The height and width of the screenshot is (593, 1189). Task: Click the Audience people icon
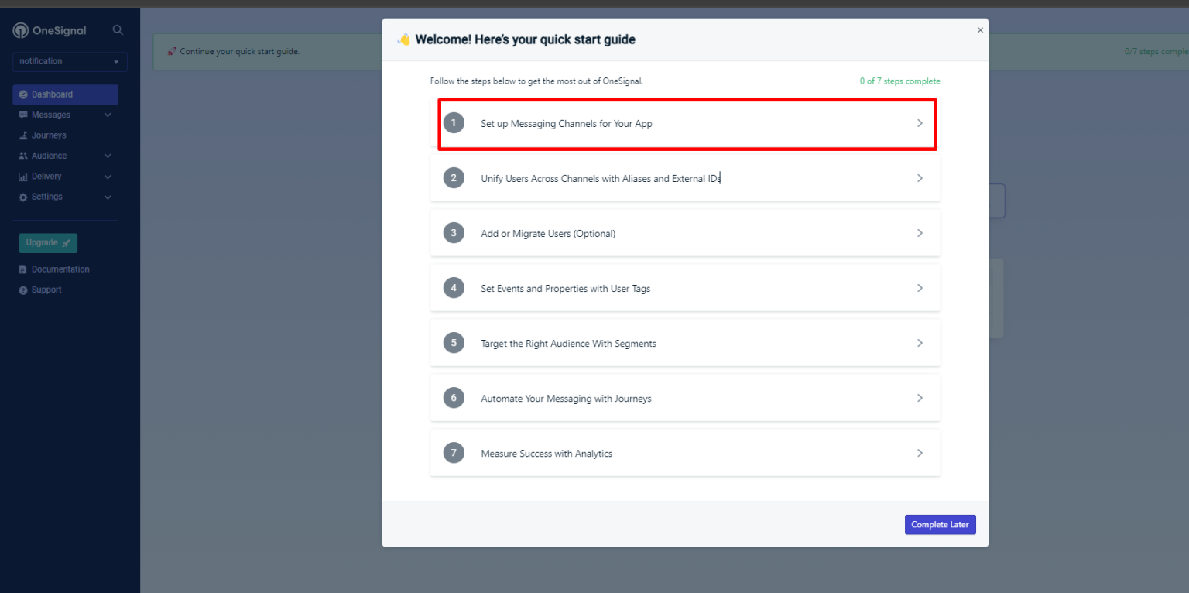(23, 156)
